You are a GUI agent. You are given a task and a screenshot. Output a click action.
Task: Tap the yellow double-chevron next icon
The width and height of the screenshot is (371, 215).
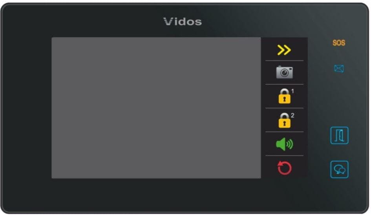click(284, 50)
